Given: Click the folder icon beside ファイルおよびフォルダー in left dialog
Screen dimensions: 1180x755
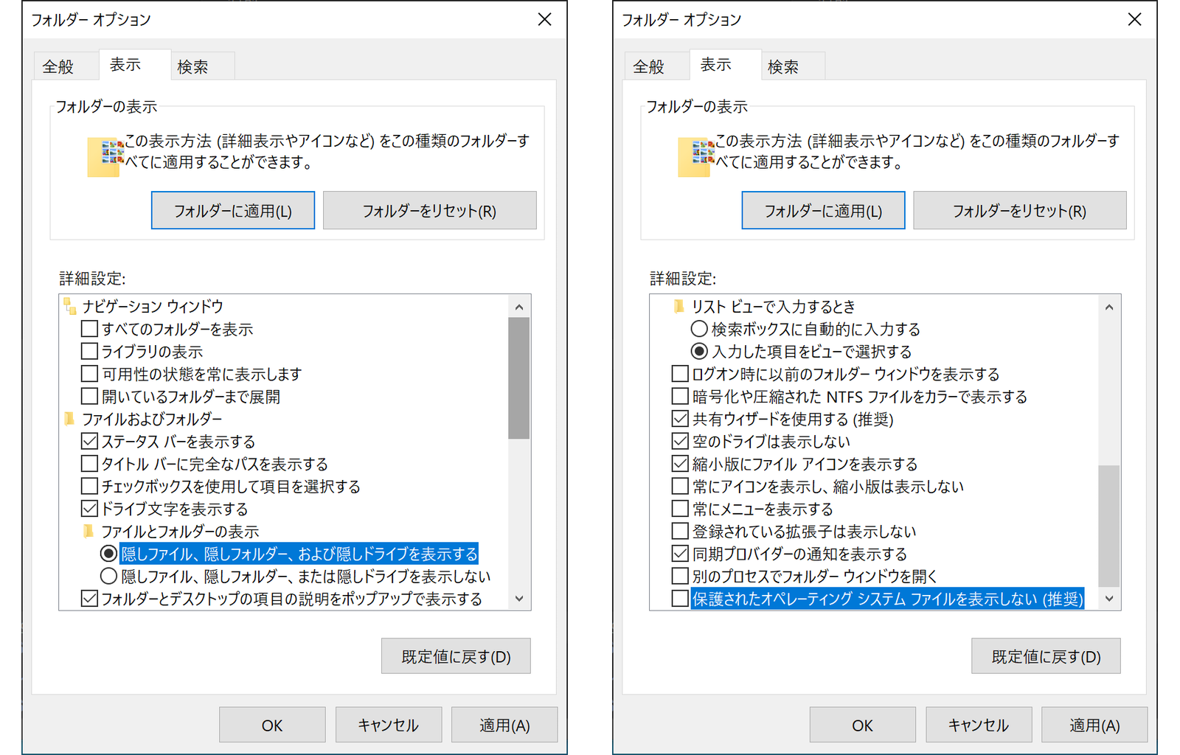Looking at the screenshot, I should (x=70, y=419).
